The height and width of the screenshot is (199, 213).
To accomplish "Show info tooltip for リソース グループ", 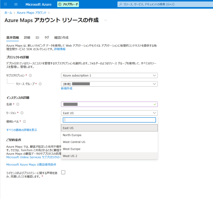I will [x=40, y=84].
